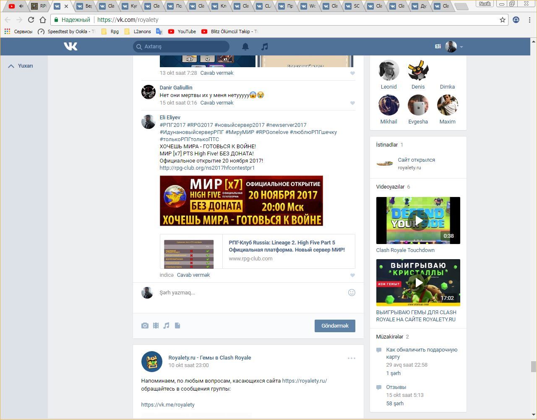Viewport: 537px width, 420px height.
Task: Open https://royalety.ru/ link in post
Action: pos(305,381)
